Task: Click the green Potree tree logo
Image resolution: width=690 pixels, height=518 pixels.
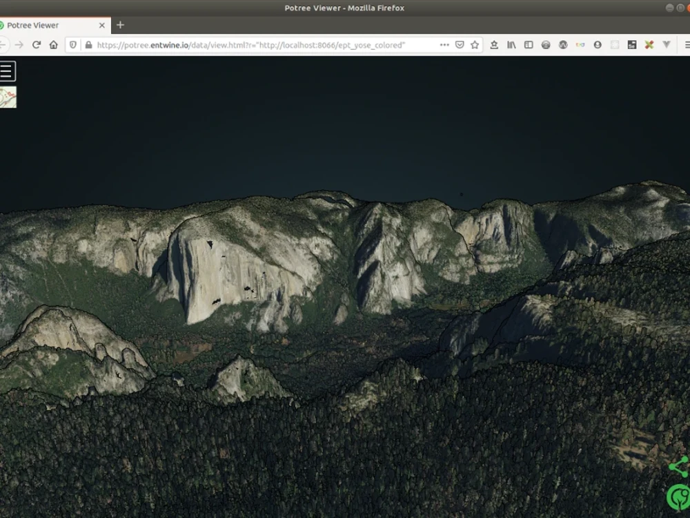Action: [x=678, y=496]
